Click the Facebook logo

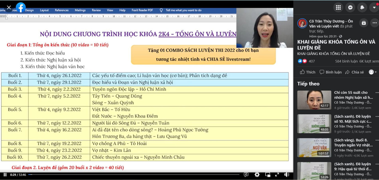[21, 8]
